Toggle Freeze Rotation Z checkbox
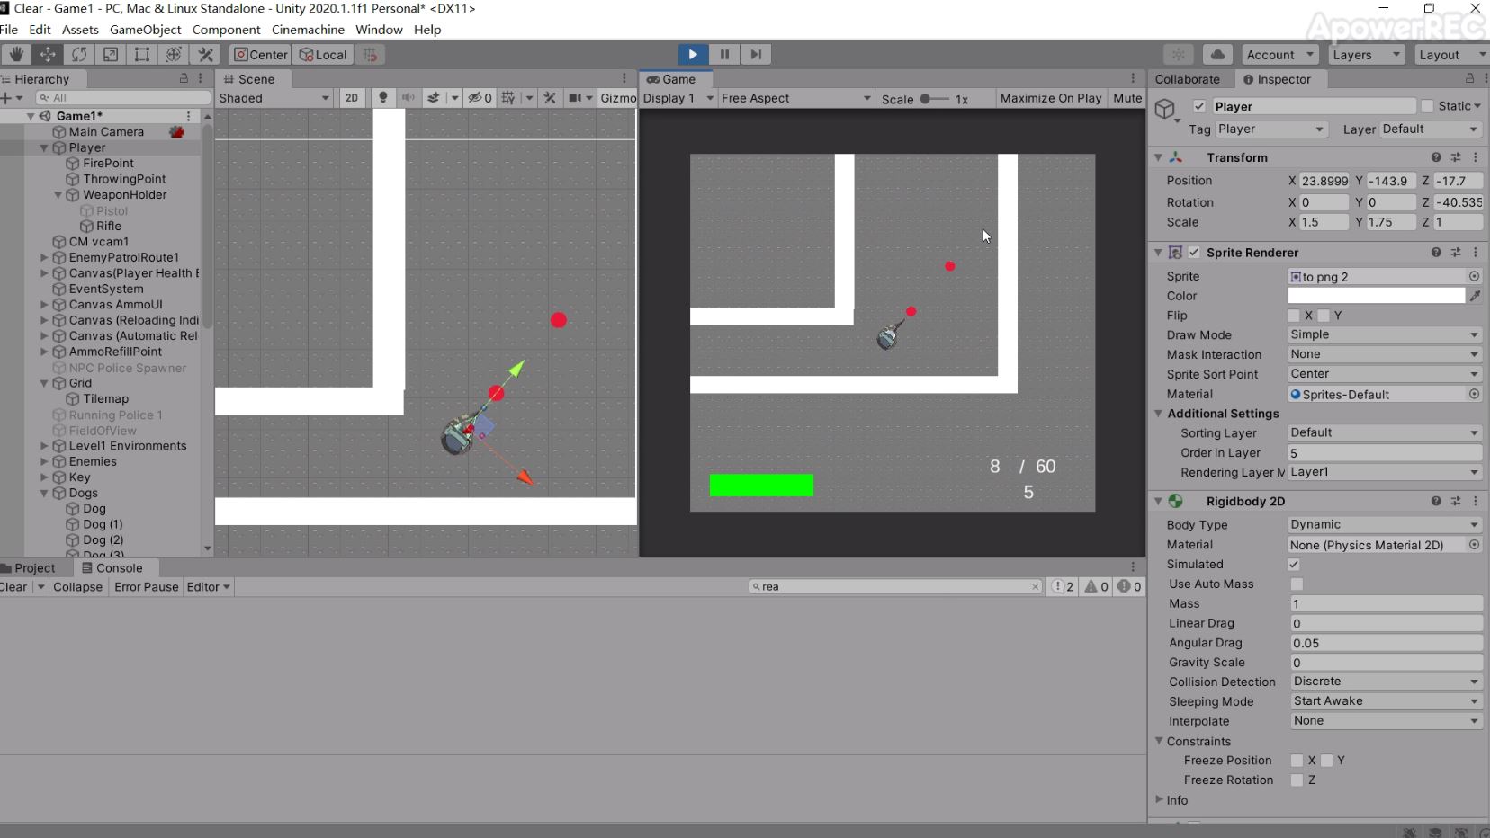This screenshot has height=838, width=1490. click(x=1297, y=780)
